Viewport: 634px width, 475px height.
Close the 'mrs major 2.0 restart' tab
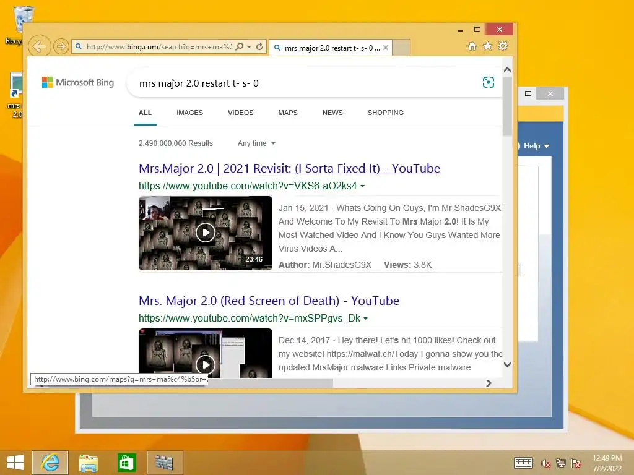point(386,48)
